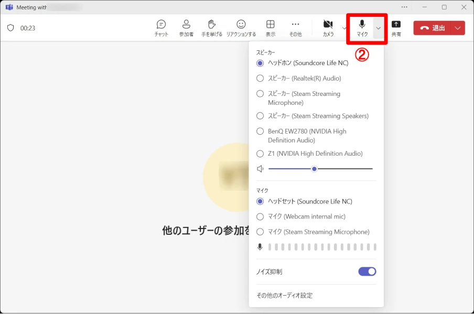This screenshot has height=314, width=474.
Task: Open the その他 more actions menu
Action: pos(295,28)
